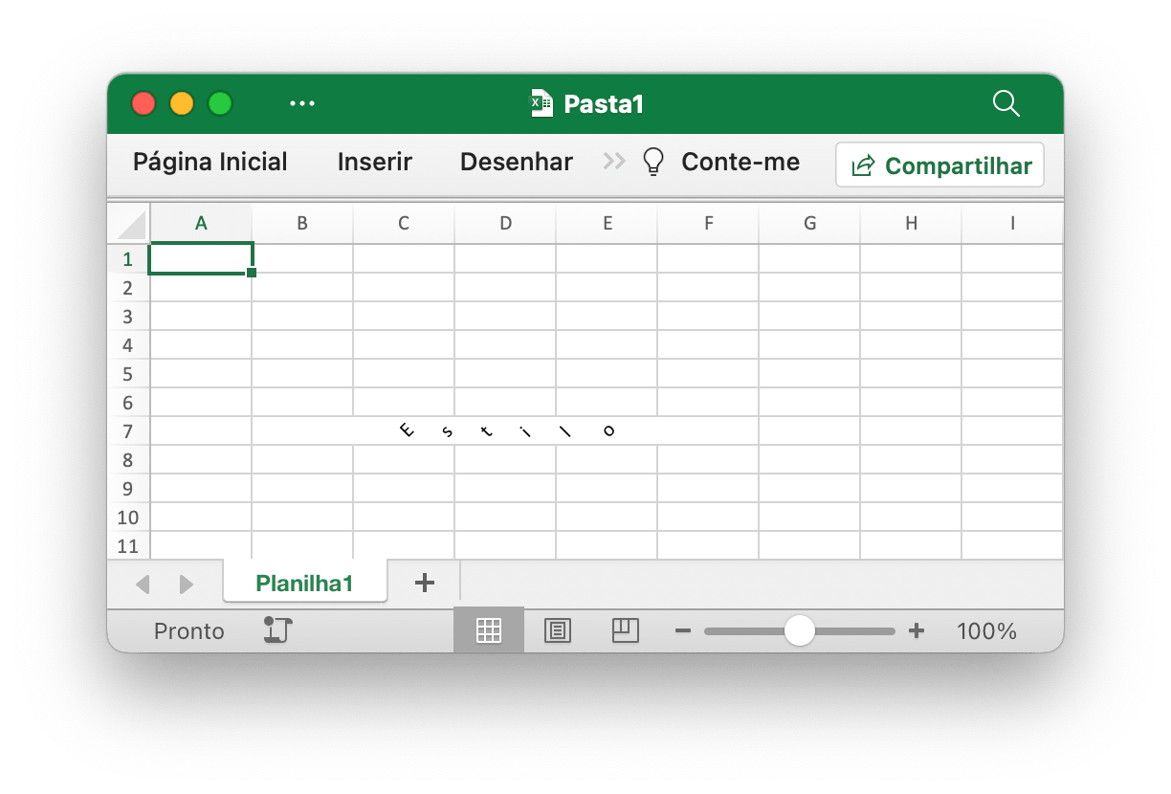Zoom in with the plus icon
1171x794 pixels.
click(917, 630)
